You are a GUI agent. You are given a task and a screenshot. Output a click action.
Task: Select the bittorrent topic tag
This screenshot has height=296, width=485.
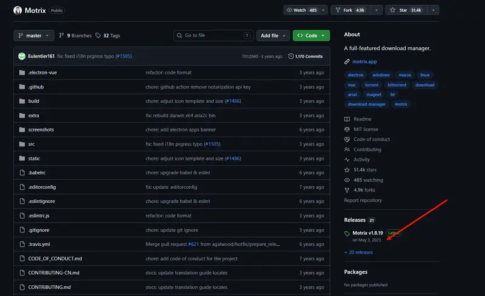click(x=397, y=85)
